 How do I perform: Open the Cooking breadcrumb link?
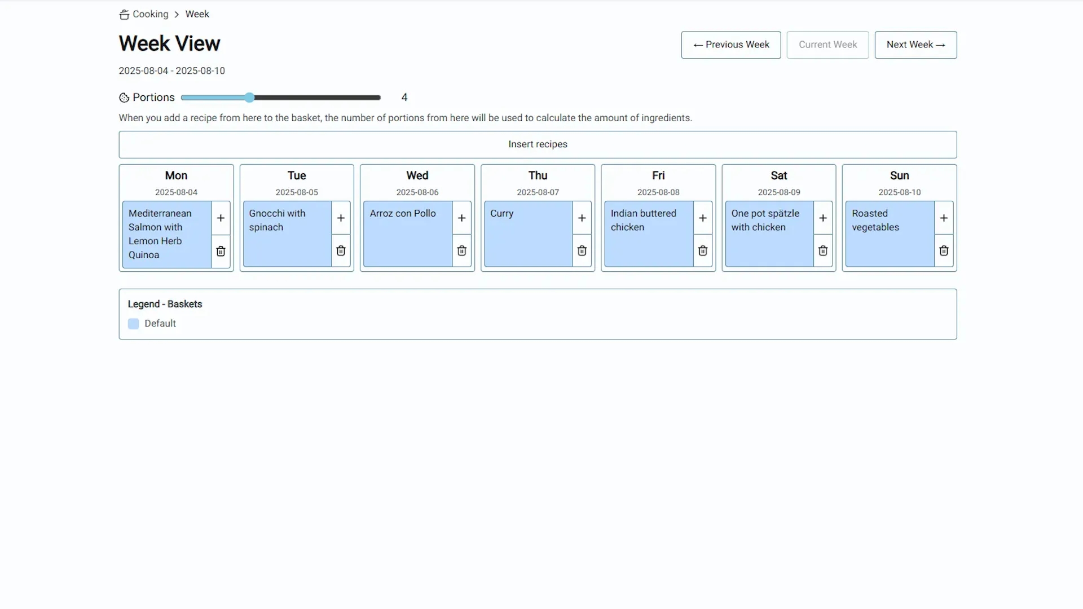click(x=150, y=14)
